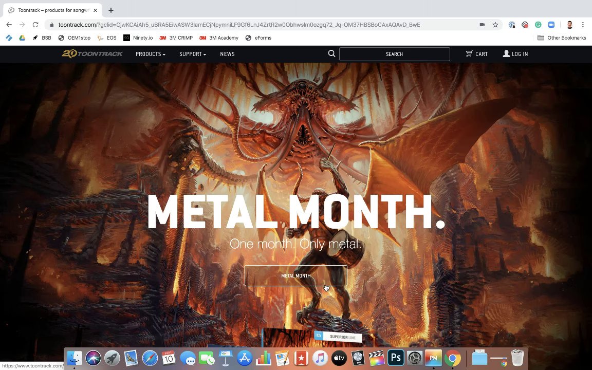
Task: Open Launchpad from the Dock
Action: tap(112, 358)
